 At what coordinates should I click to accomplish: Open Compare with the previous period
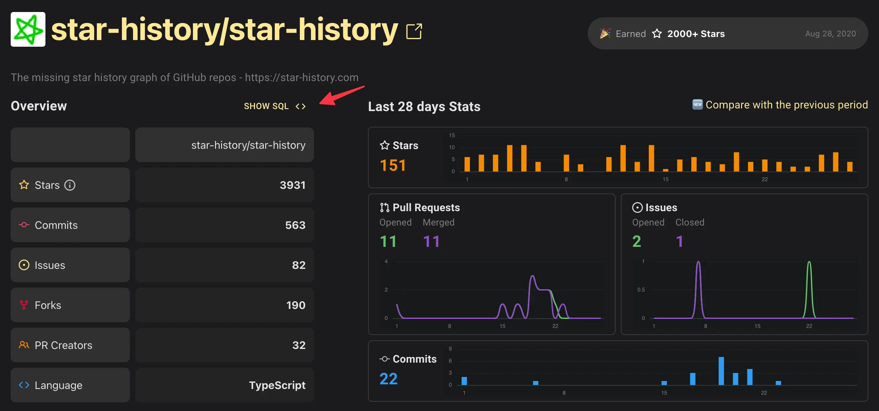click(786, 105)
